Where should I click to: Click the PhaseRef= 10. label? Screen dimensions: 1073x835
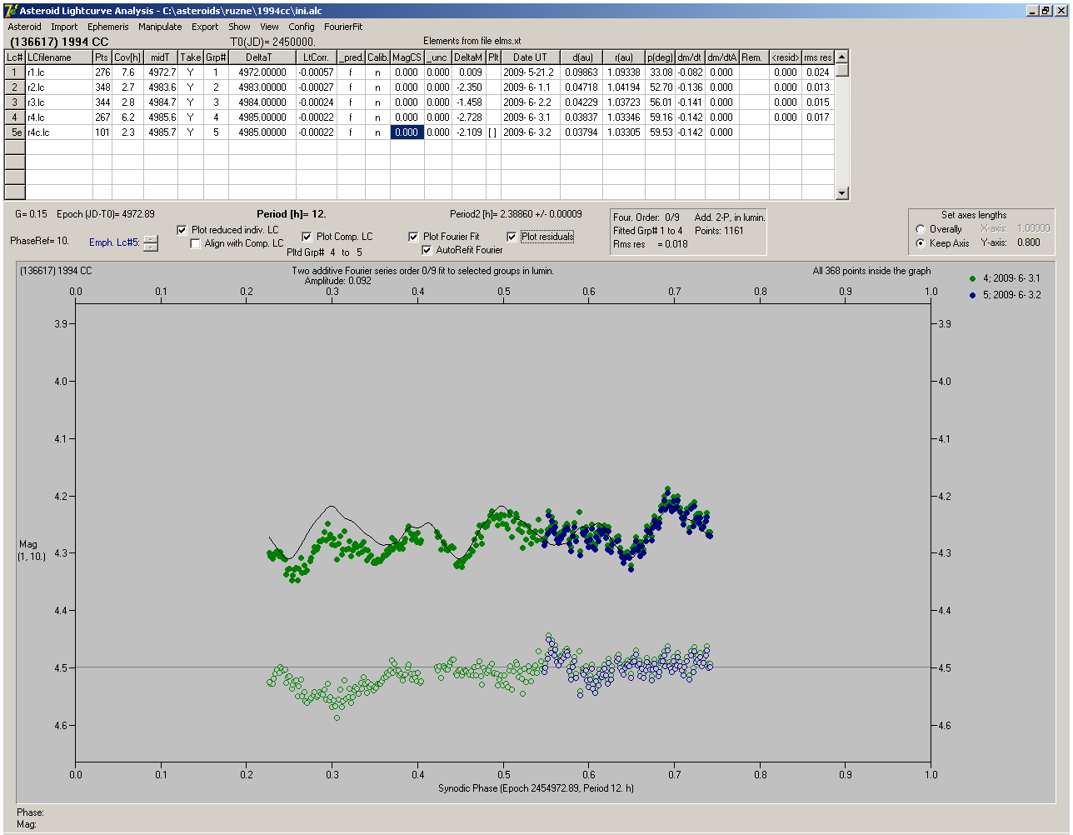tap(39, 241)
